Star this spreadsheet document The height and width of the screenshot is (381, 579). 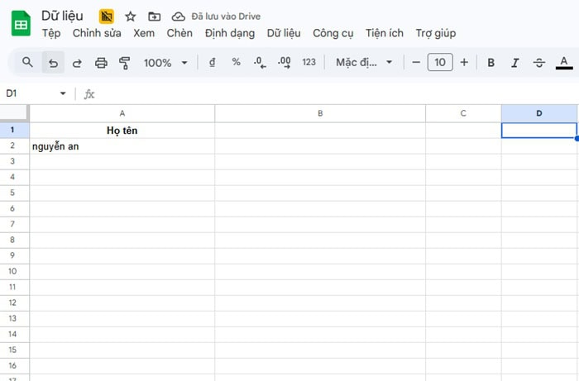130,17
